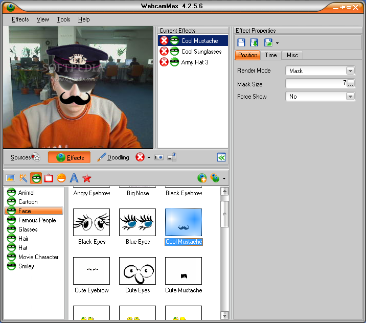Remove the Army Hat 3 effect with its red X
This screenshot has width=366, height=323.
coord(164,62)
